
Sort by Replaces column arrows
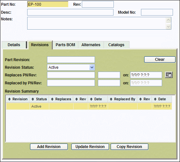tap(52, 99)
